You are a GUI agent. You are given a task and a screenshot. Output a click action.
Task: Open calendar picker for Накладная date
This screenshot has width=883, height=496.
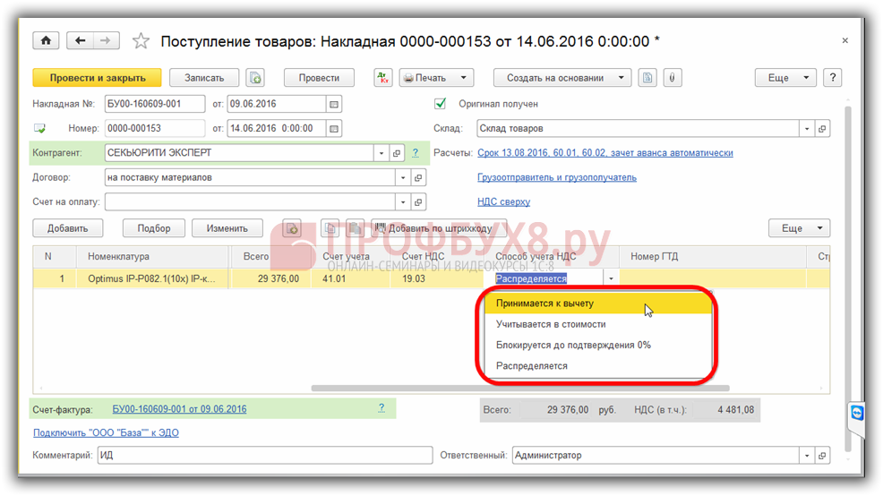tap(334, 104)
